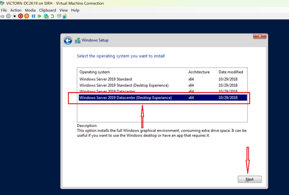Click the Architecture column header

(x=201, y=72)
